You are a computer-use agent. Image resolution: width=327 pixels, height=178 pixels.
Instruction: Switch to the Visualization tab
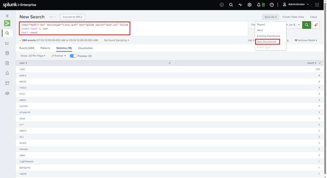click(x=86, y=48)
